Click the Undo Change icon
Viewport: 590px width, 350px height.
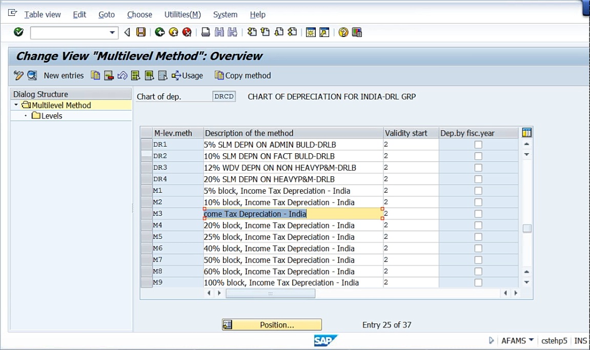(123, 76)
